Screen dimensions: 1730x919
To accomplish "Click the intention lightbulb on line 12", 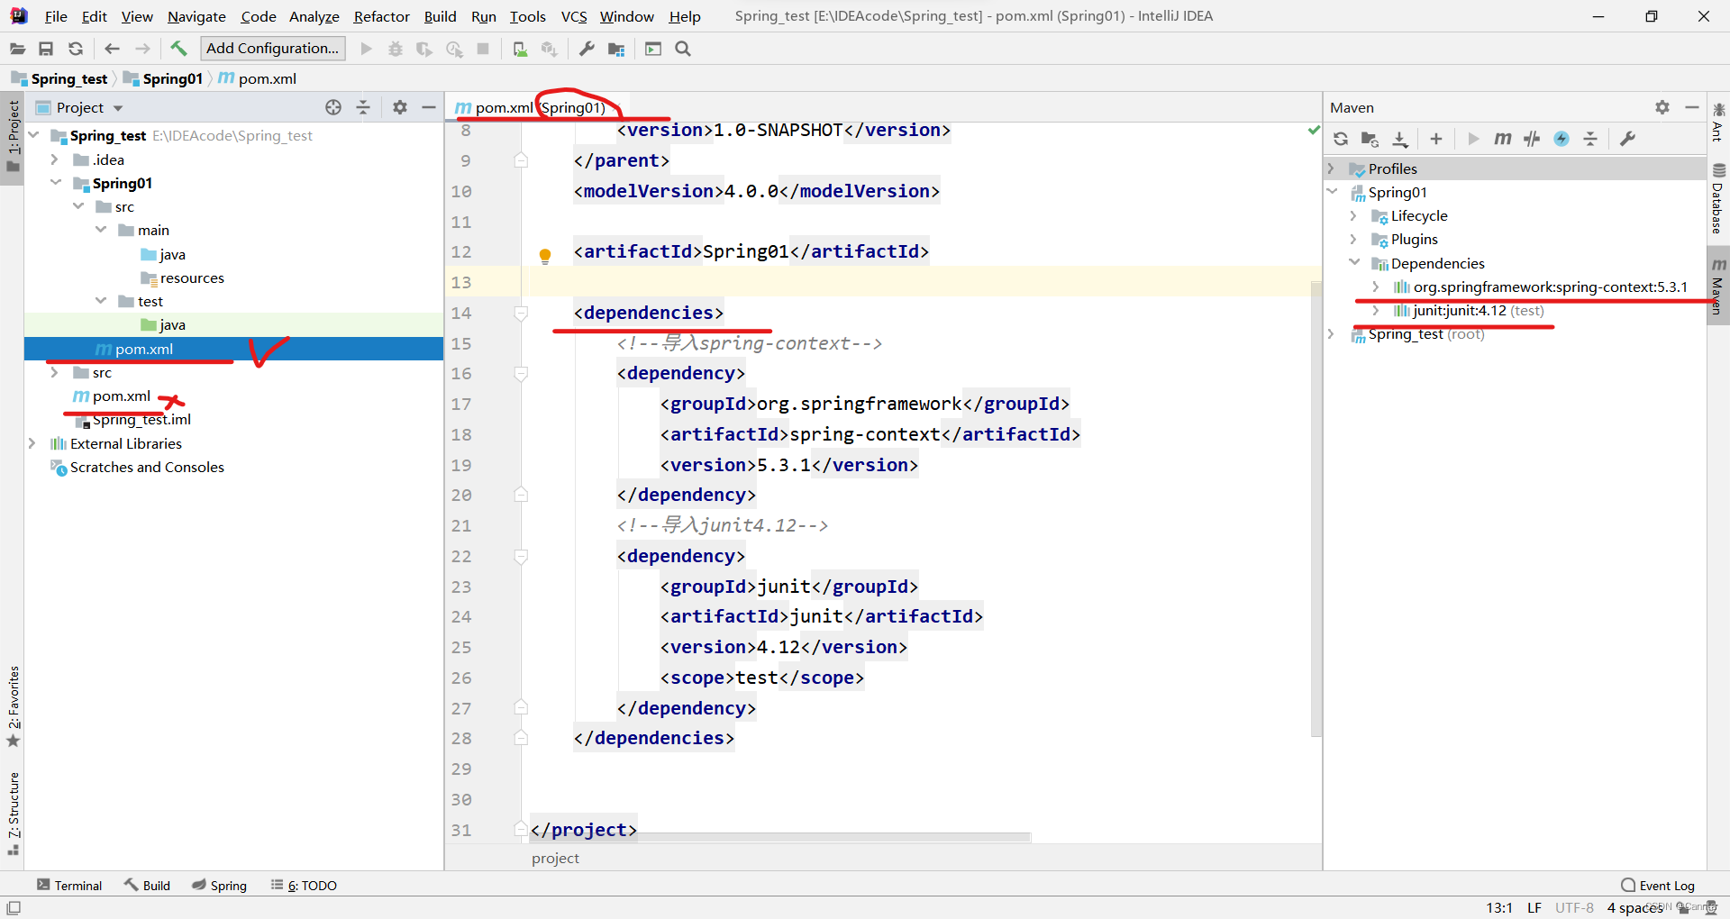I will click(x=545, y=255).
